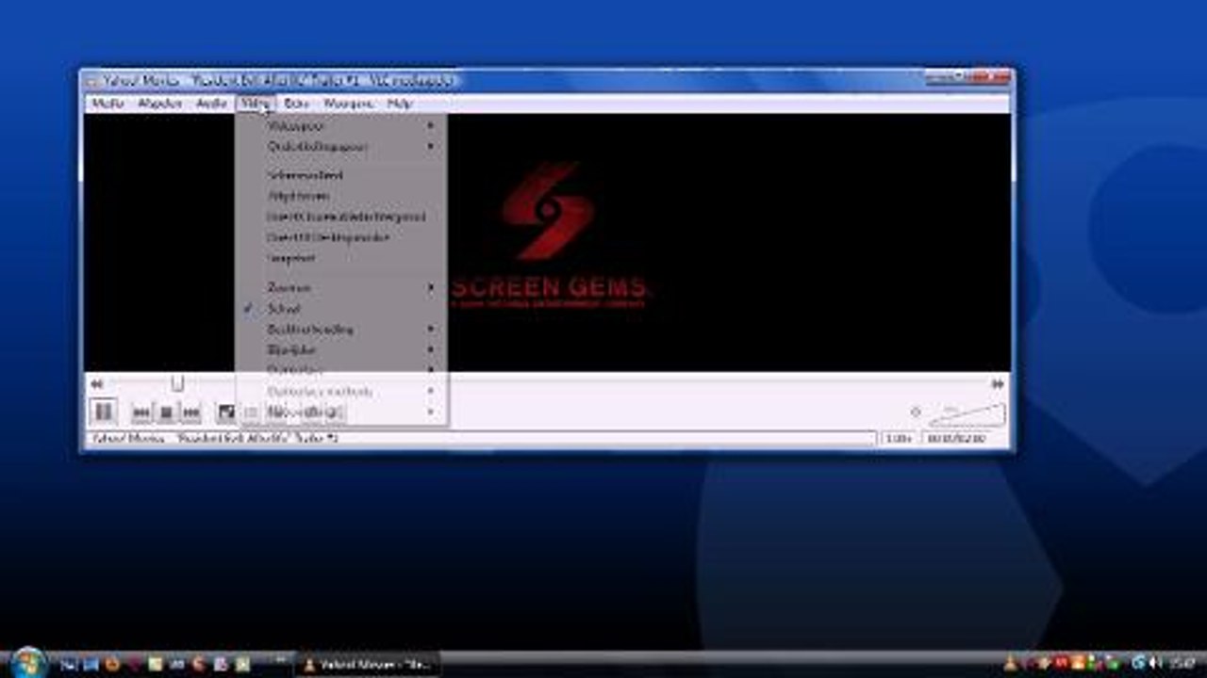
Task: Speed up playback with the fast-forward arrows
Action: click(998, 384)
